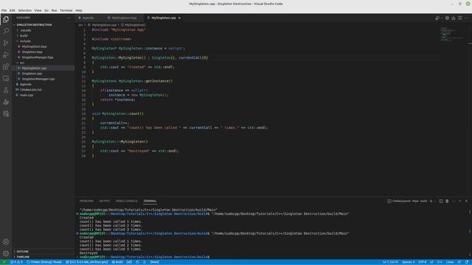Viewport: 472px width, 265px height.
Task: Click the split editor icon
Action: pyautogui.click(x=460, y=18)
